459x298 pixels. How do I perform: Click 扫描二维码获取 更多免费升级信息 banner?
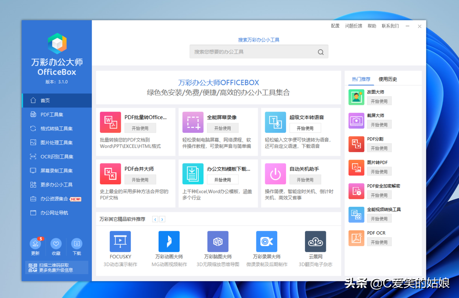tap(57, 267)
